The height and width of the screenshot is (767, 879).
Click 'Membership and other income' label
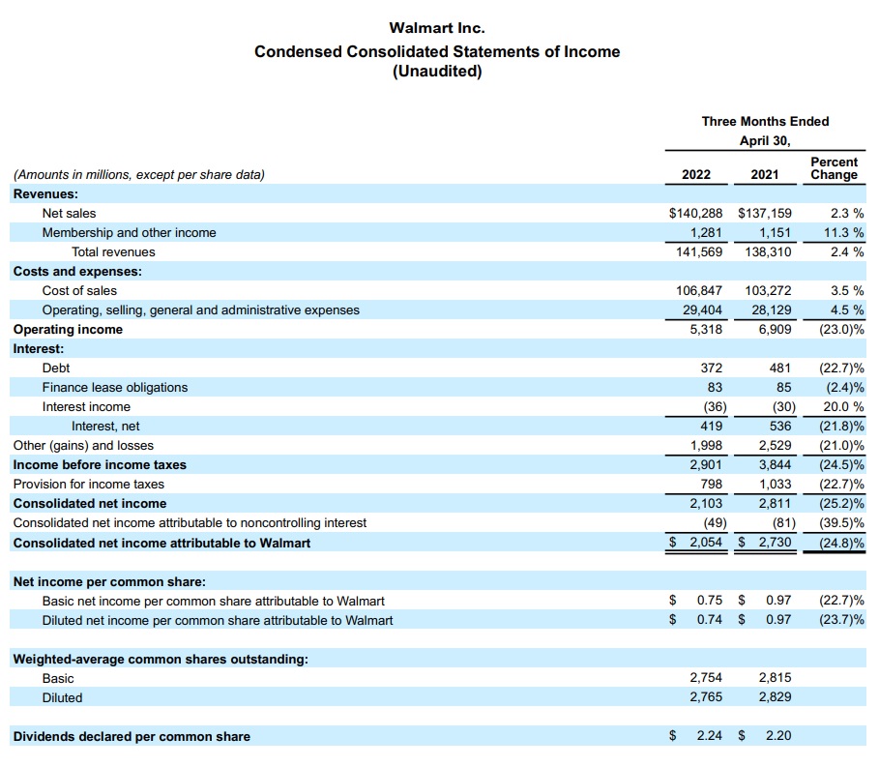pyautogui.click(x=129, y=233)
